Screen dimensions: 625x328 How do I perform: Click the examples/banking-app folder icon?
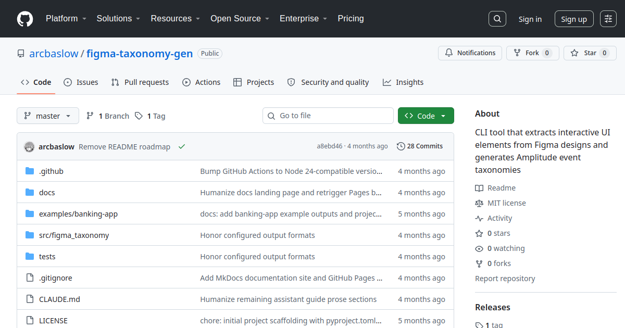coord(30,214)
